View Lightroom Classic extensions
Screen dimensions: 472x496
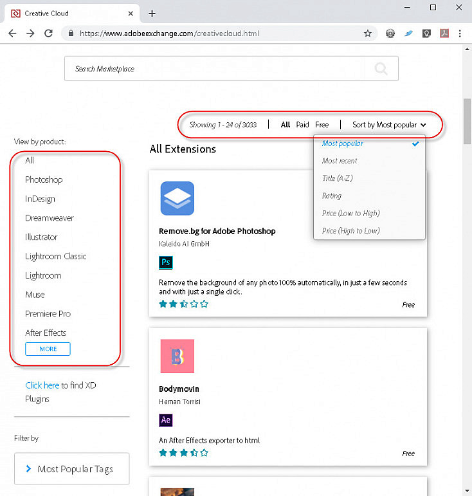56,256
